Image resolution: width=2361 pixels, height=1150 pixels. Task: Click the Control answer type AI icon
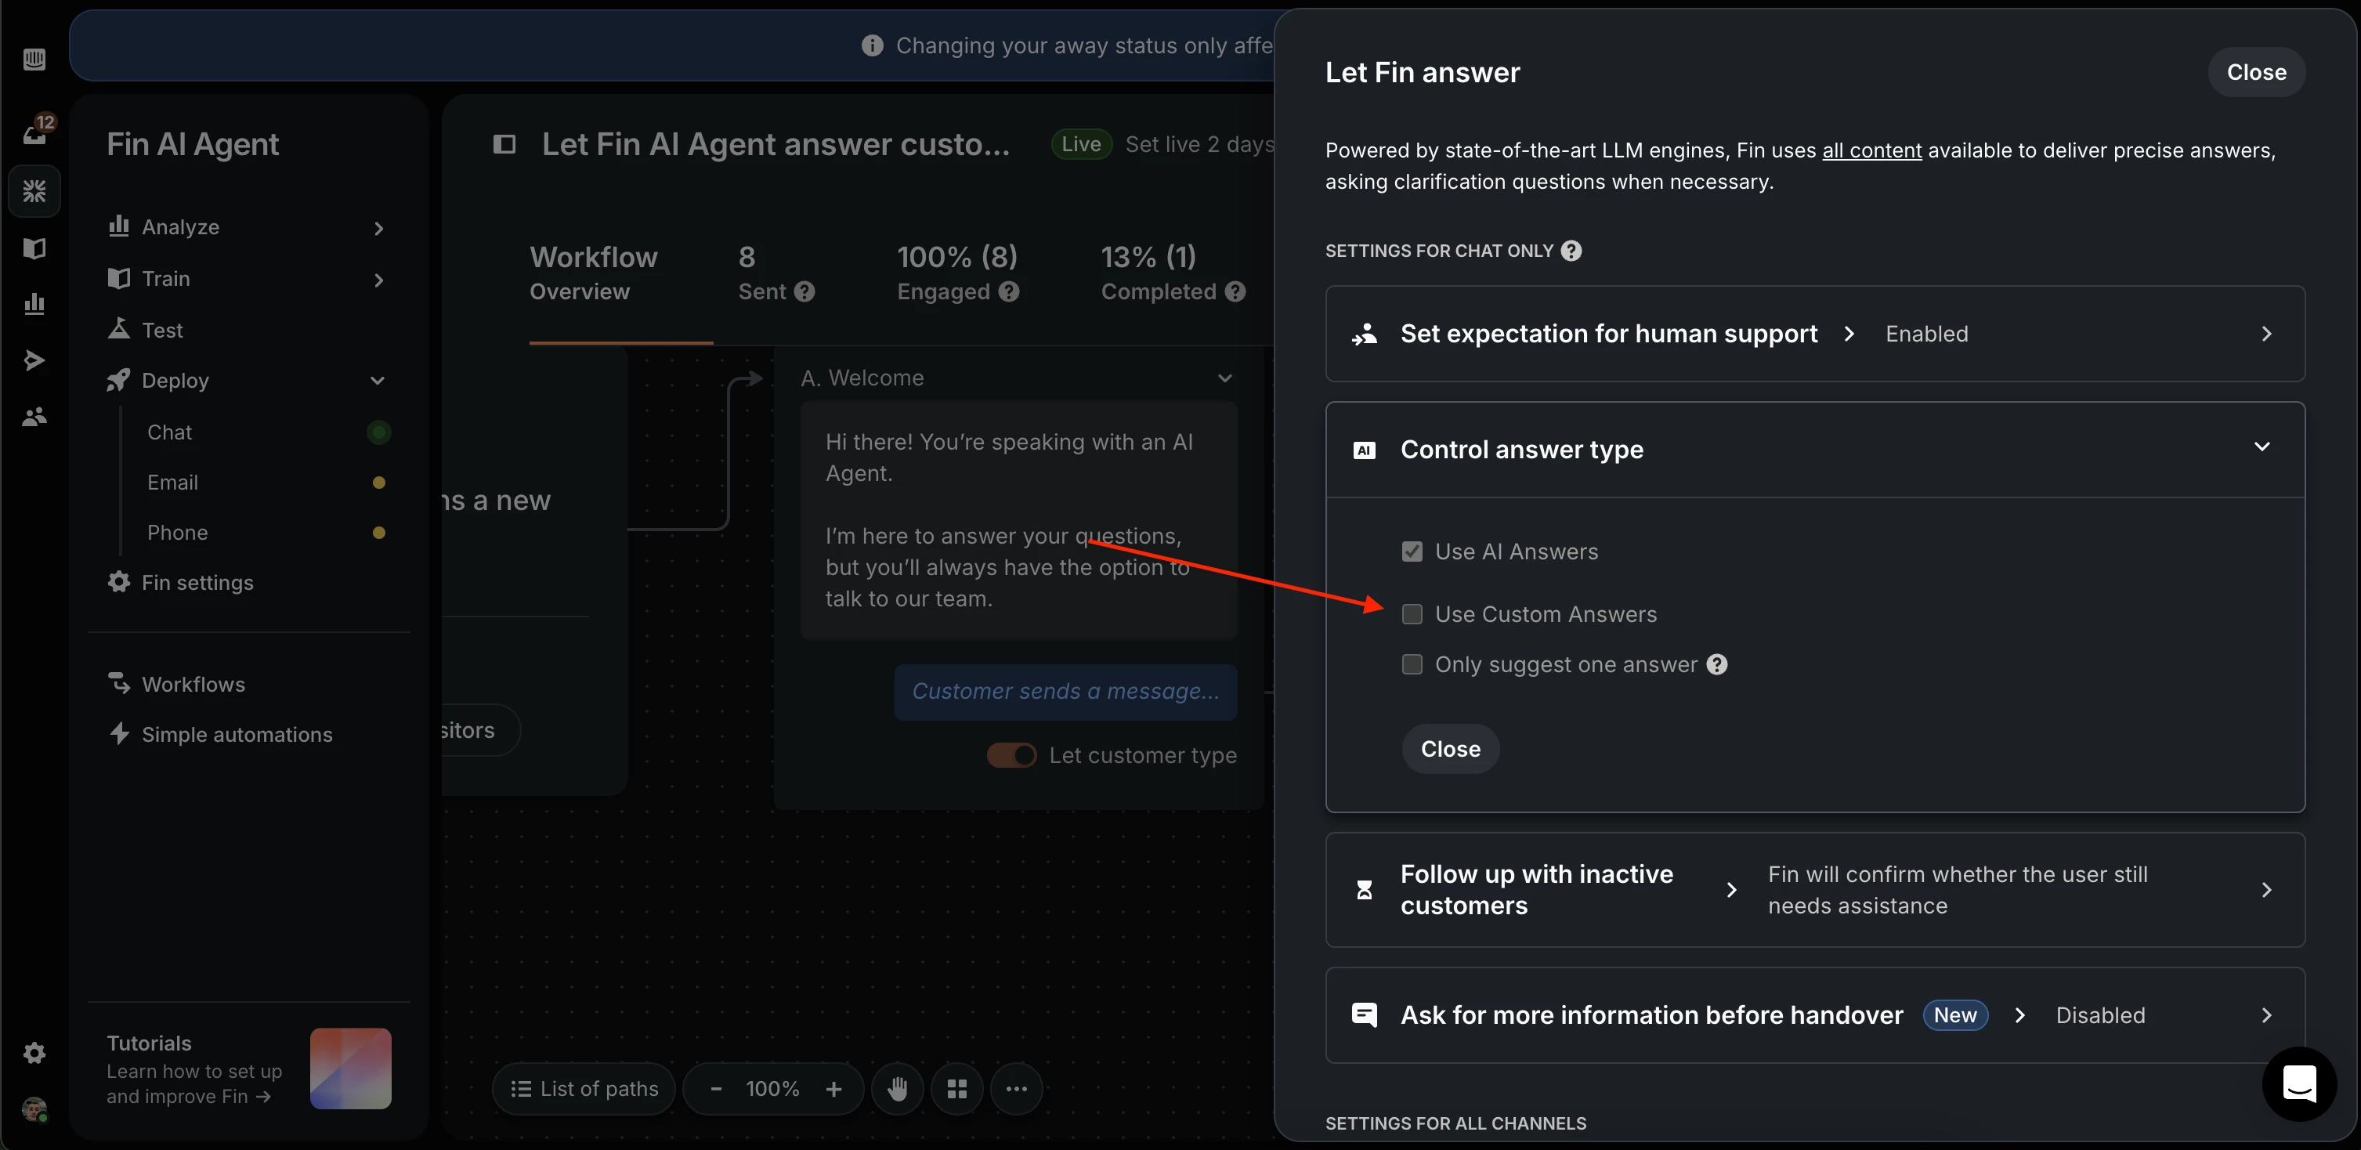[1364, 450]
